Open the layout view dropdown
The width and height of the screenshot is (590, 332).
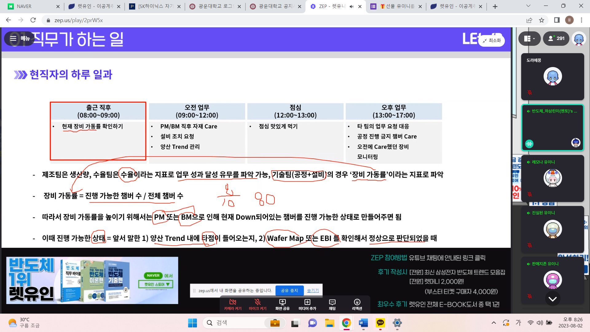click(x=529, y=38)
